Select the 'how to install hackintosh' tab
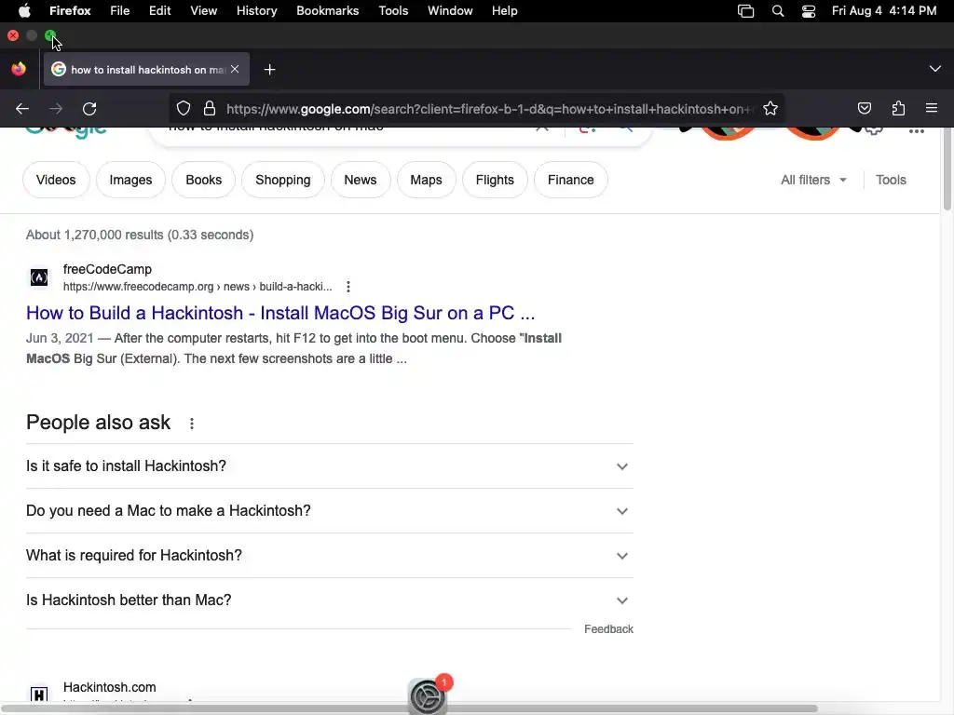The image size is (954, 715). [147, 69]
